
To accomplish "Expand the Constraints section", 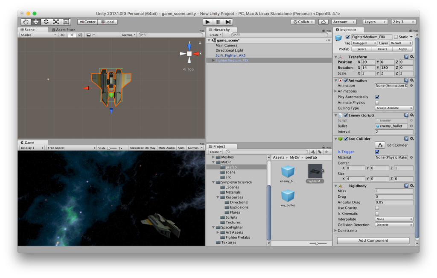I will pos(335,231).
